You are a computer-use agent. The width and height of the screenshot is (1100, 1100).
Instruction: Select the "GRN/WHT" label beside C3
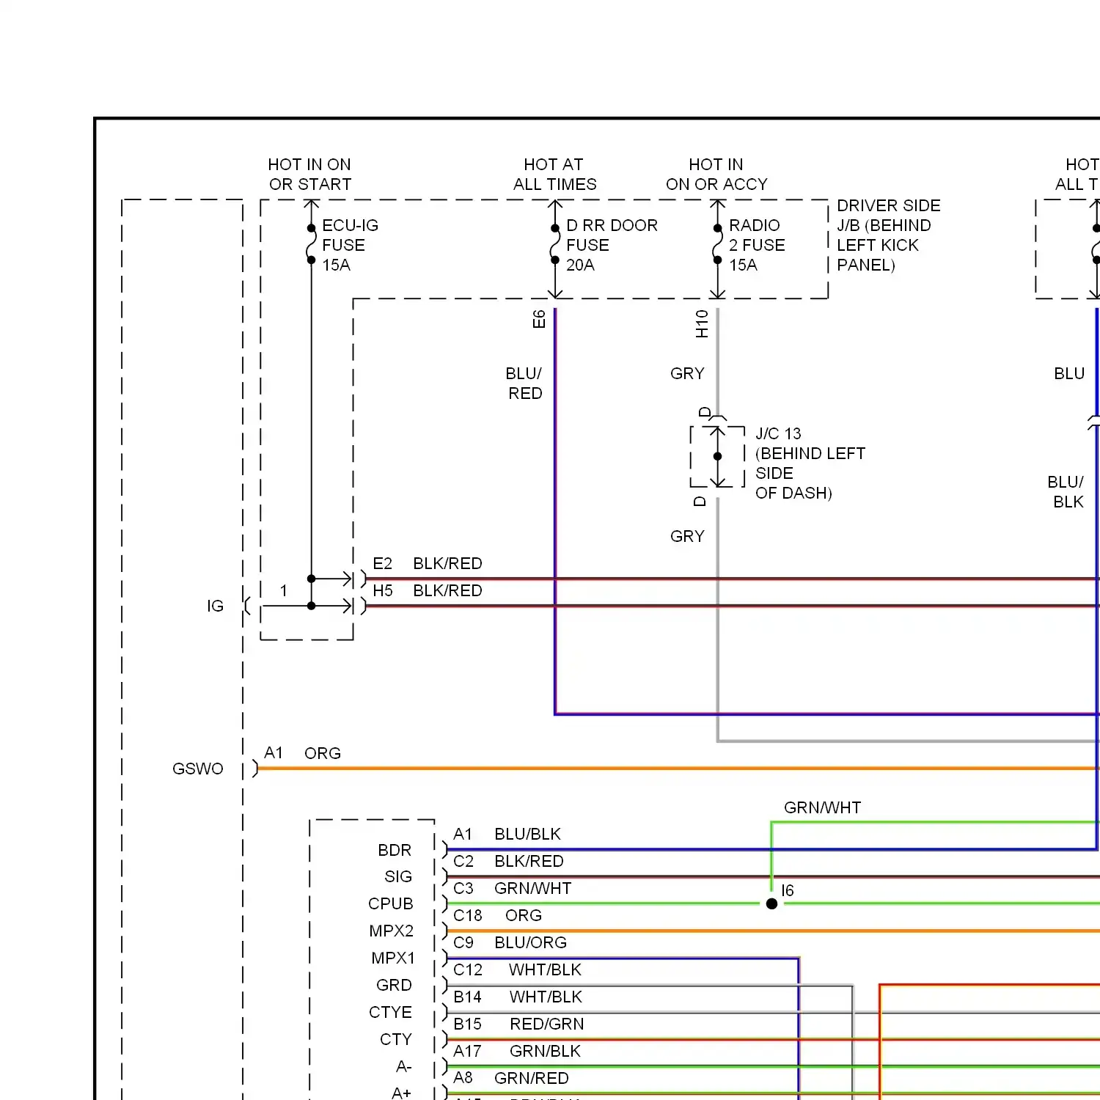click(532, 889)
